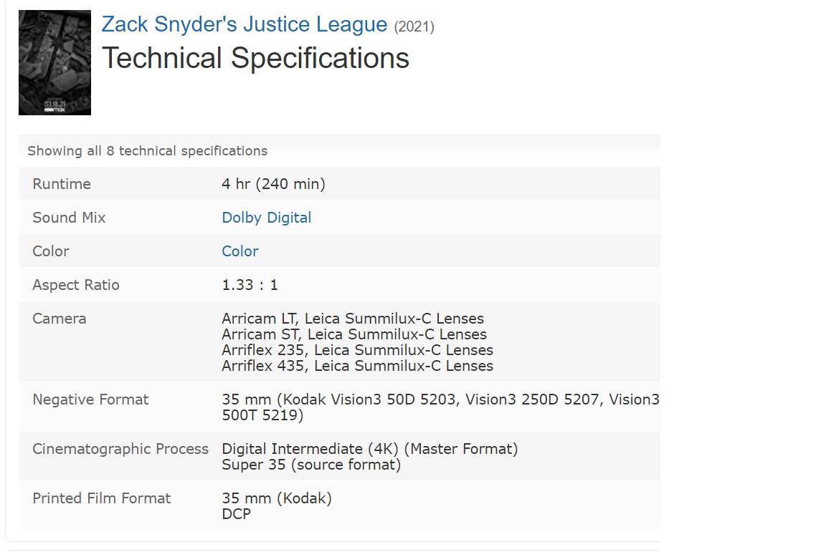
Task: Select the Cinematographic Process row label
Action: [120, 449]
